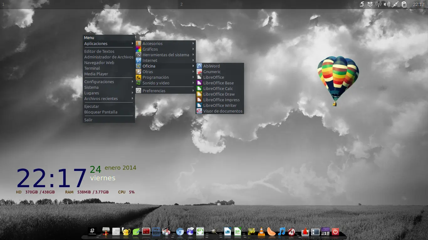Open Media Player from the menu
428x240 pixels.
[x=109, y=74]
